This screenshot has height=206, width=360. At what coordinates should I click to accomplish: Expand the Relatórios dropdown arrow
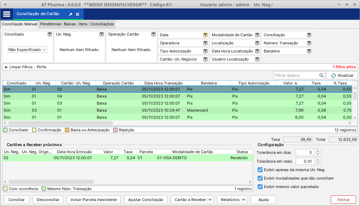(244, 200)
